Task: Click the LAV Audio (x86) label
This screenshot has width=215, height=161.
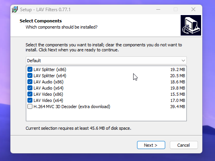Action: click(49, 82)
